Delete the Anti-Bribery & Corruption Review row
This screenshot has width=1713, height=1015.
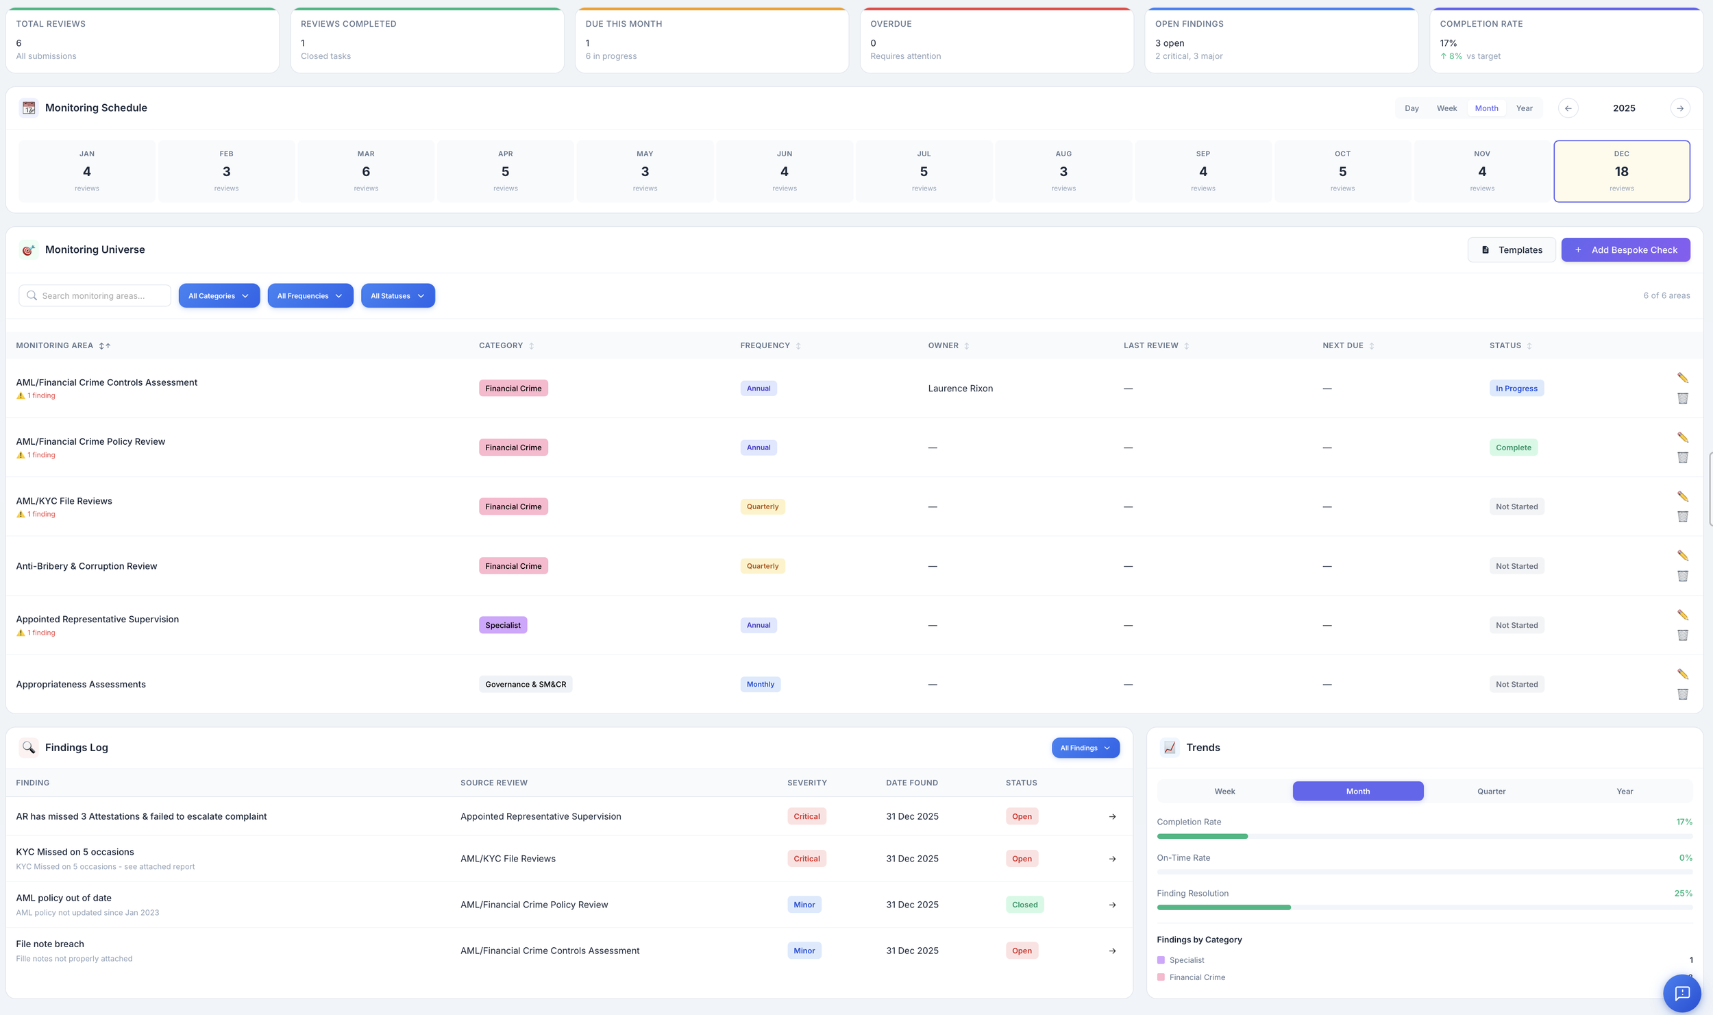click(1682, 576)
